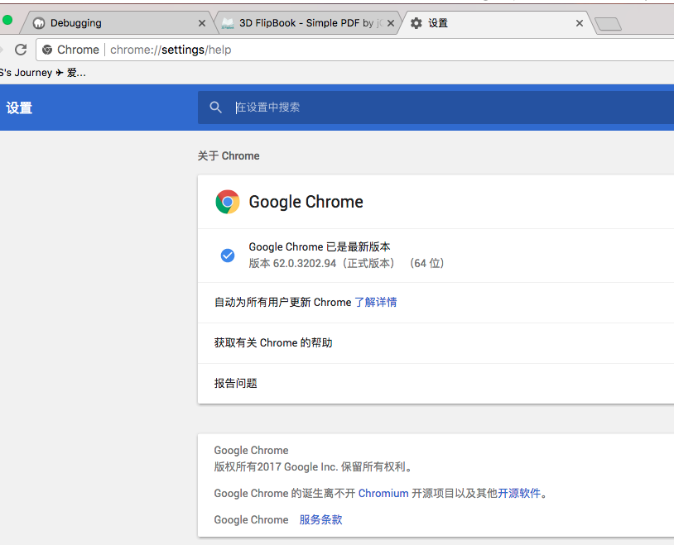
Task: Click the magnifier icon in settings search
Action: 216,108
